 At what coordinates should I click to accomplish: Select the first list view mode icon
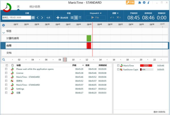click(72, 17)
